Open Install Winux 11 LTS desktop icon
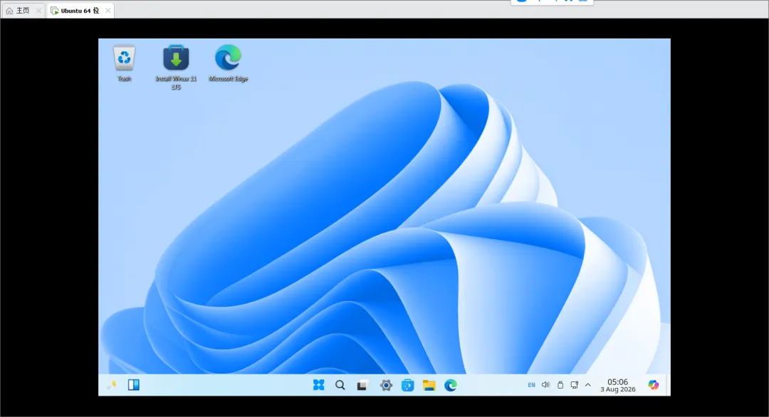The width and height of the screenshot is (769, 417). (x=176, y=67)
